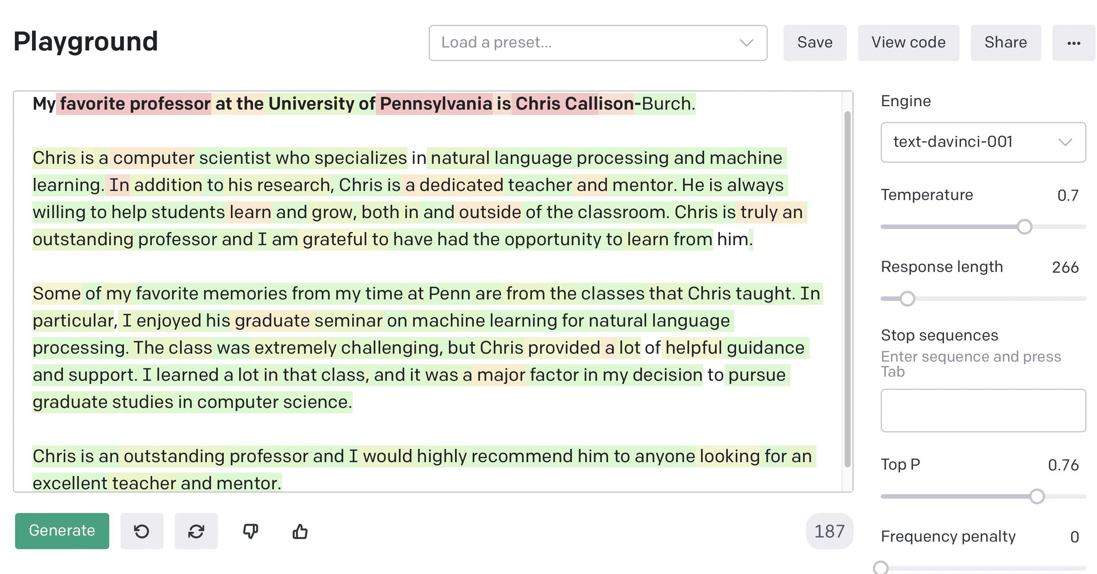Give a thumbs down rating
Viewport: 1097px width, 574px height.
[x=251, y=531]
